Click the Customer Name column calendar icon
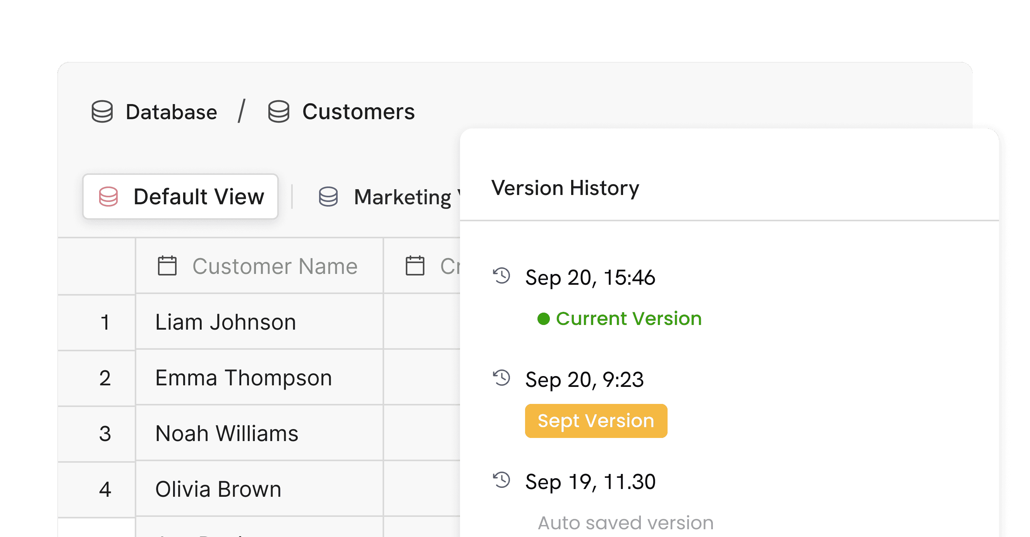The width and height of the screenshot is (1030, 537). click(167, 266)
